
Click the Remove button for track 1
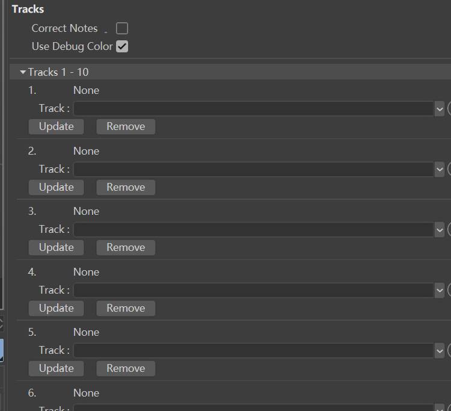[x=126, y=126]
